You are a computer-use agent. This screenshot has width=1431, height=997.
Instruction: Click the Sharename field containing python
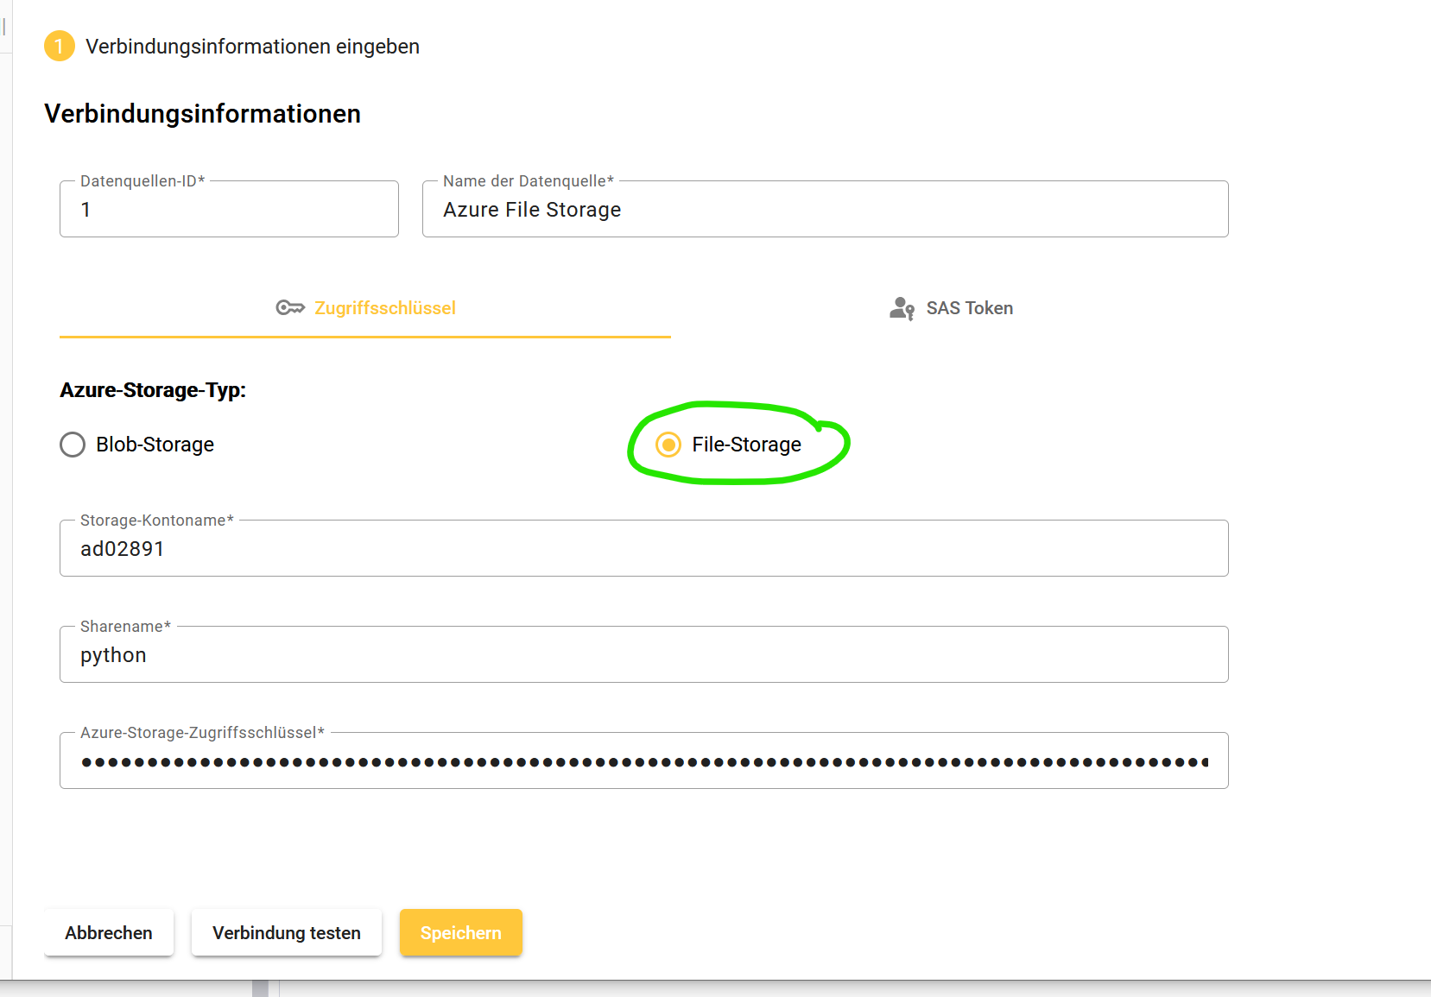click(643, 655)
